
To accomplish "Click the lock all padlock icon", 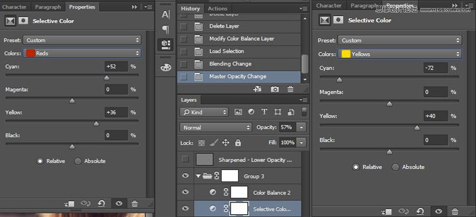I will tap(238, 143).
